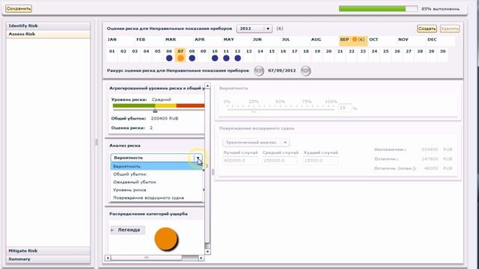Click the blue dot under day 12
Screen dimensions: 479x269
(x=238, y=58)
